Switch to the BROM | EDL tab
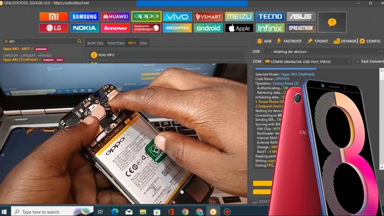 (x=95, y=43)
